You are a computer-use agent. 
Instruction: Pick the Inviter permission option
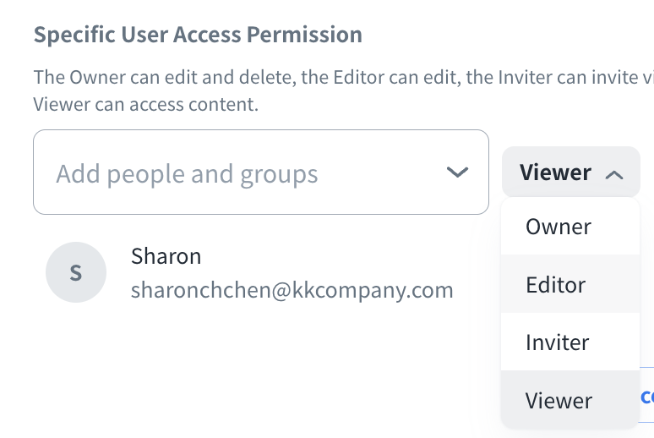(x=558, y=342)
